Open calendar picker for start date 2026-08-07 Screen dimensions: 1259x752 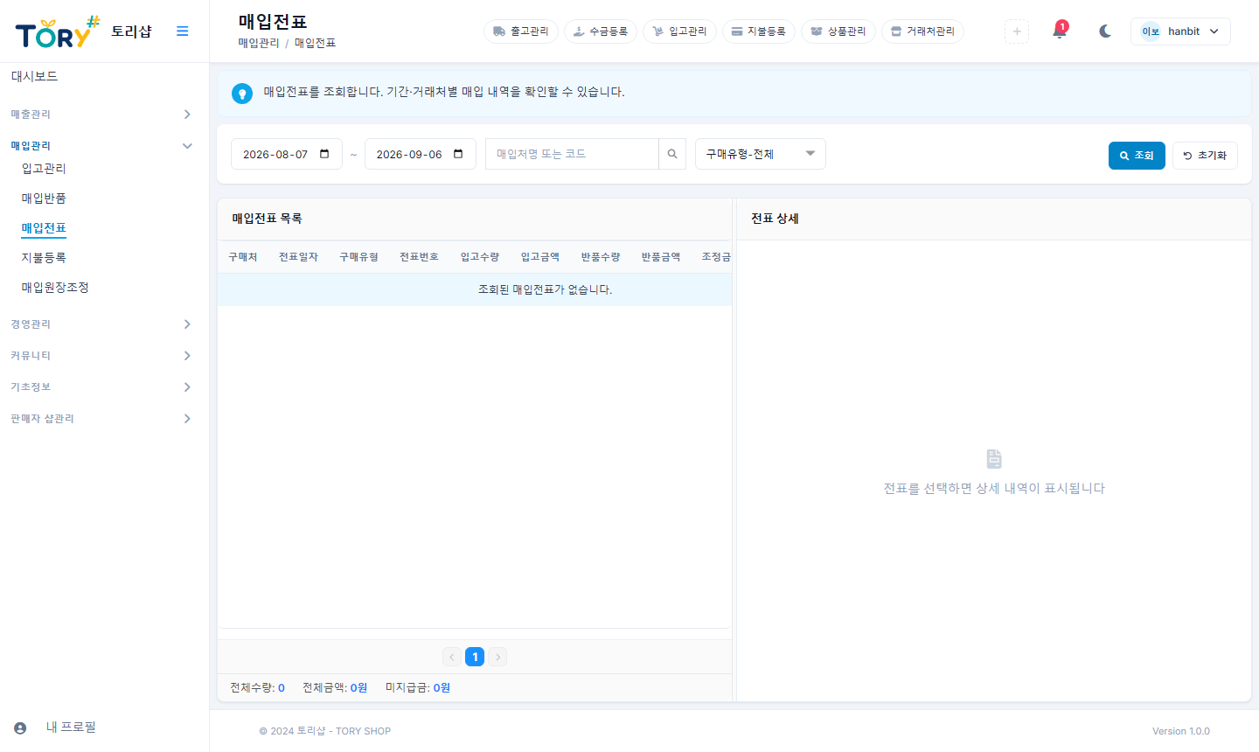pos(324,154)
